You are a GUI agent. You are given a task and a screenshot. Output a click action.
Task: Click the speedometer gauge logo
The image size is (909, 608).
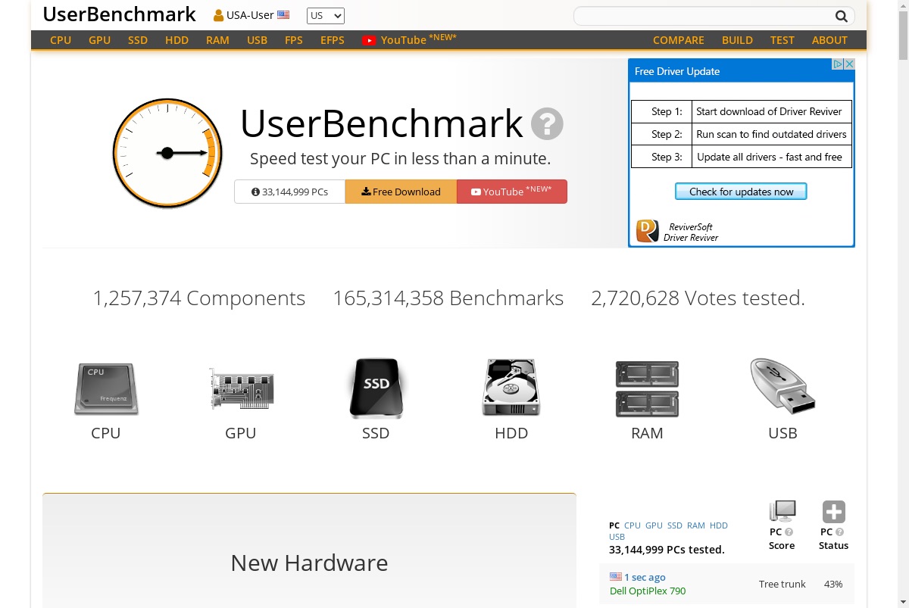tap(167, 153)
